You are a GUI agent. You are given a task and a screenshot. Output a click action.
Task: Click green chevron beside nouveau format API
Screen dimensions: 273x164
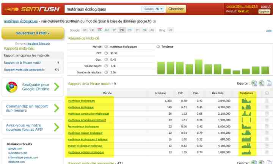(56, 127)
